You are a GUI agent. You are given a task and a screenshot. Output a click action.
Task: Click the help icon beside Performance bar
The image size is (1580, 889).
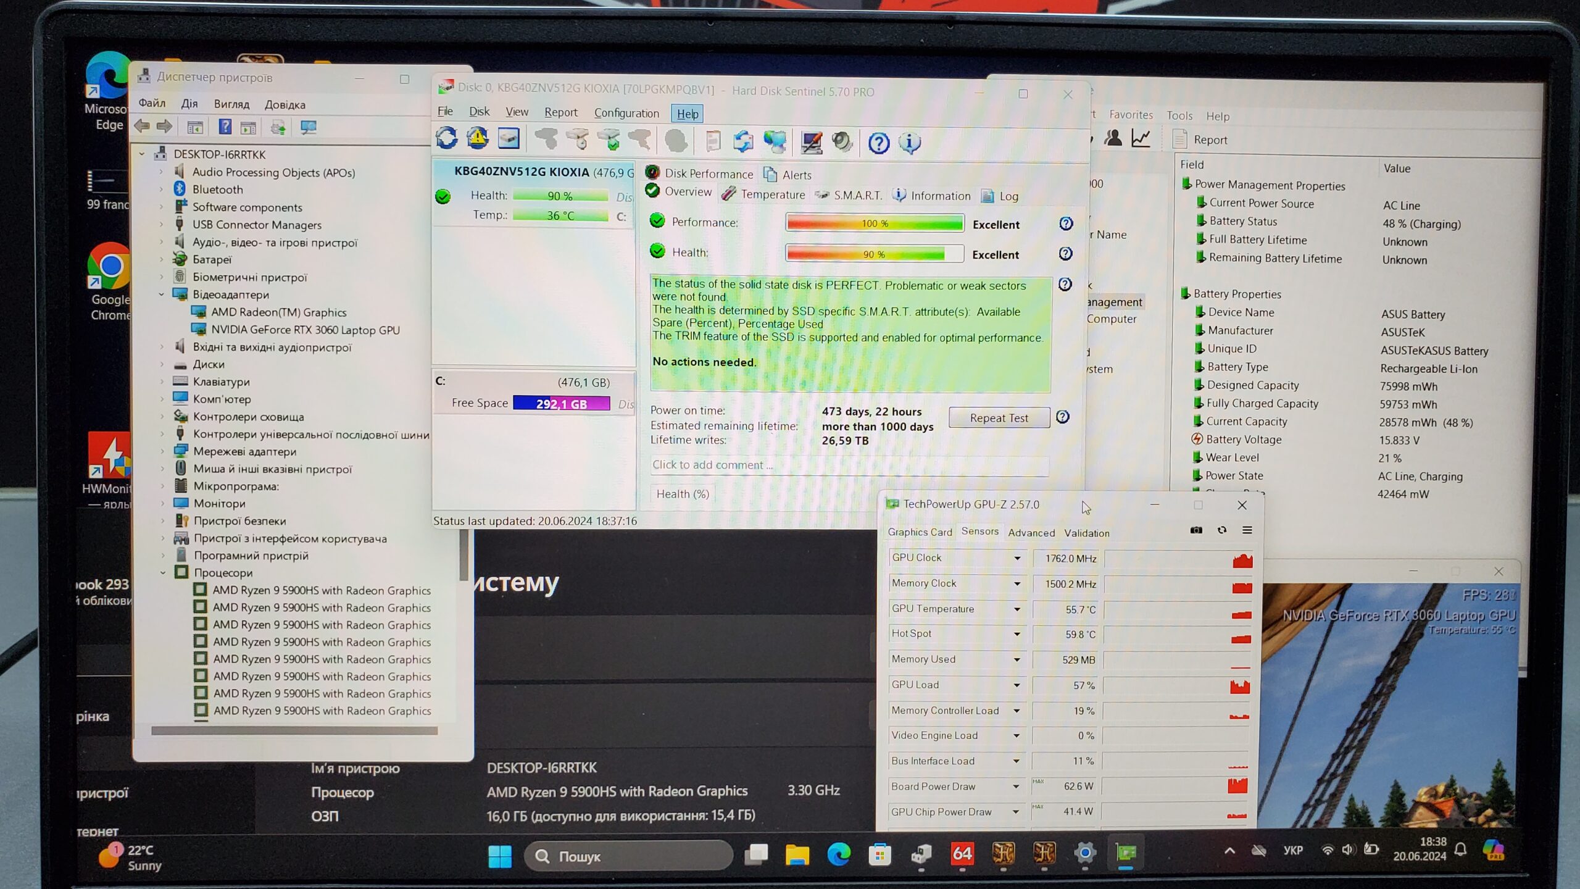(1066, 223)
